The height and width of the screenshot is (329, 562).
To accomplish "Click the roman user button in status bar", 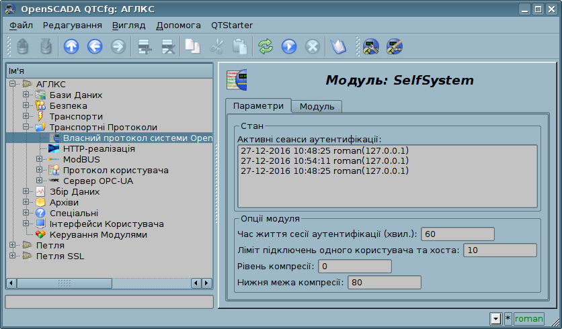I will point(528,319).
